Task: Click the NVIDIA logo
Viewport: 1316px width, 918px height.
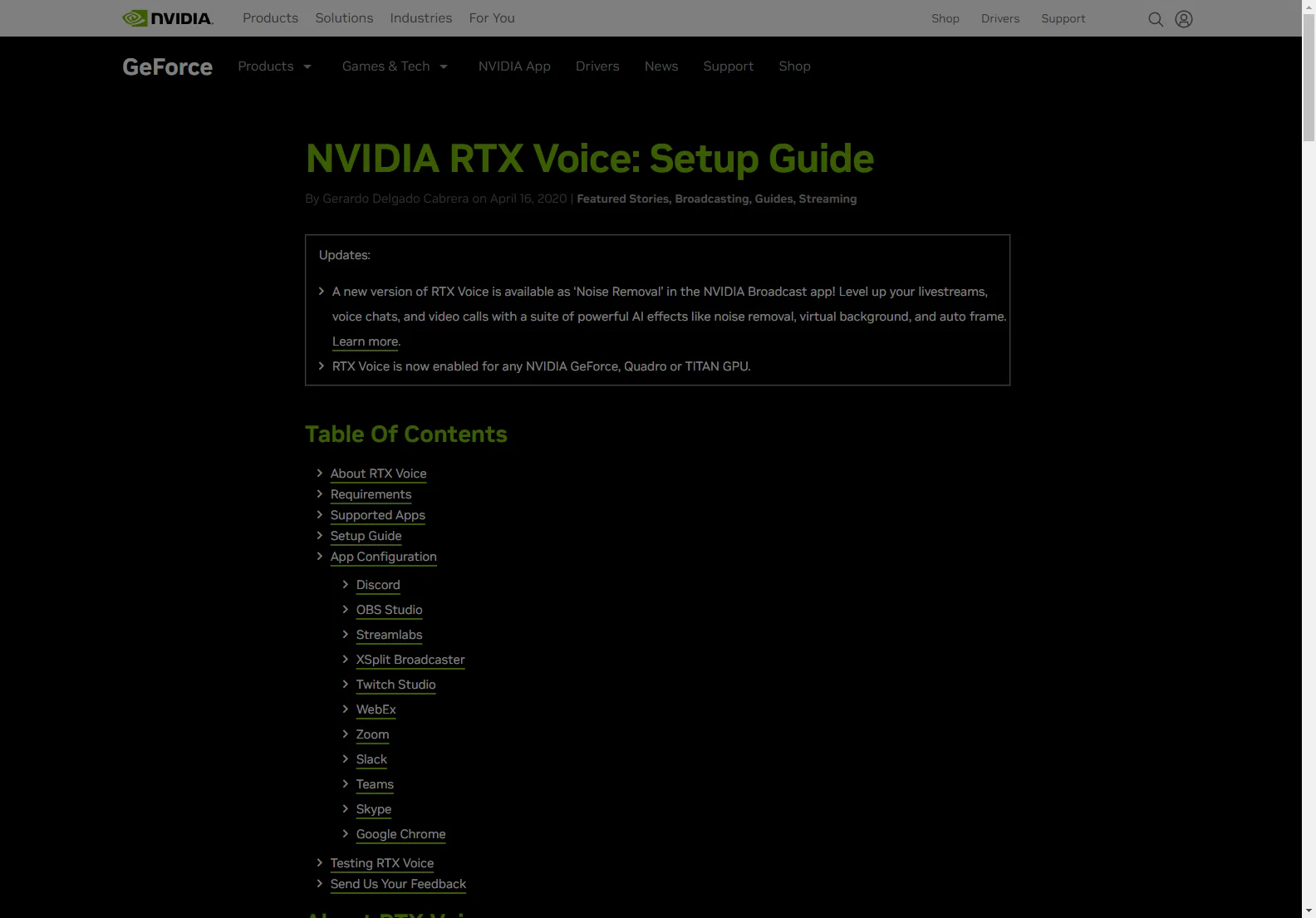Action: [168, 18]
